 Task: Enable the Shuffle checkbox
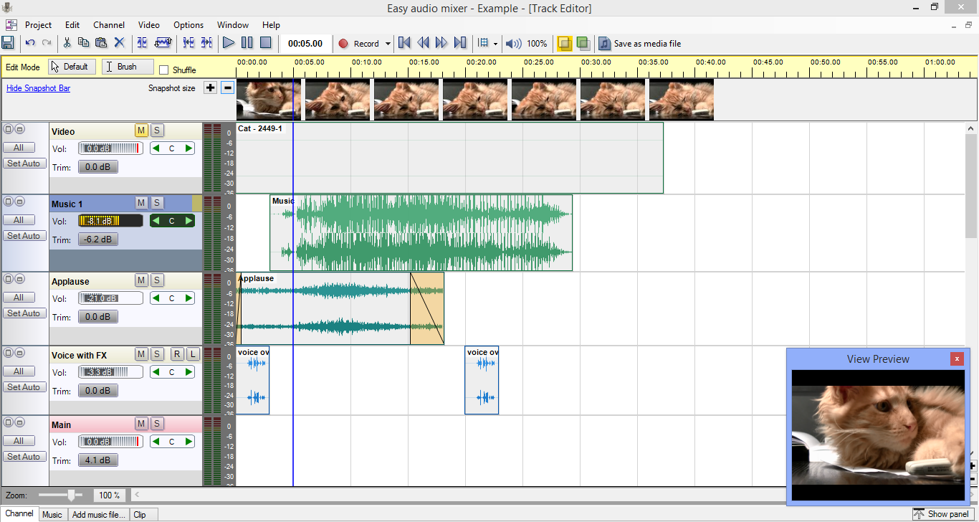[163, 70]
